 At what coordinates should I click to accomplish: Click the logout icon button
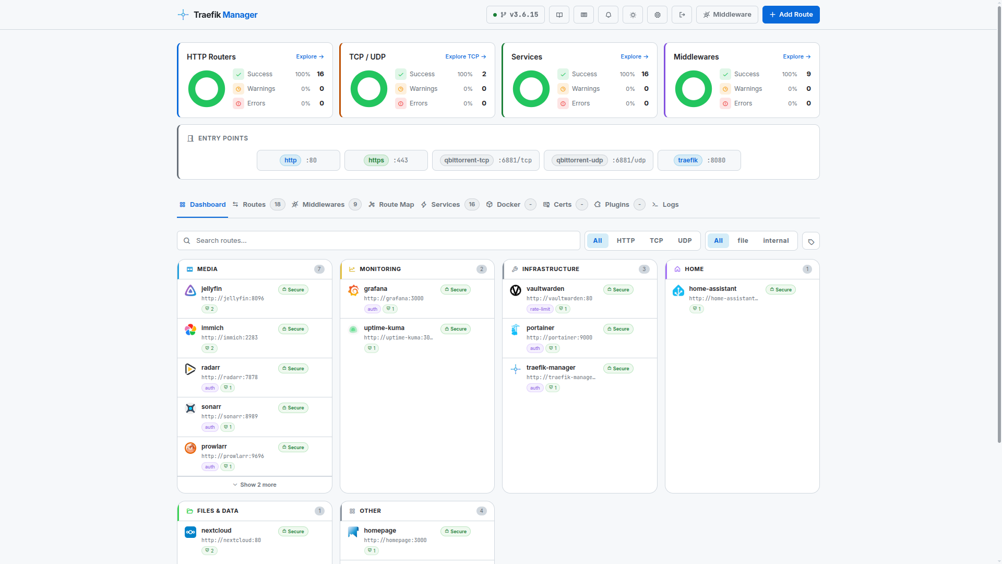point(682,15)
